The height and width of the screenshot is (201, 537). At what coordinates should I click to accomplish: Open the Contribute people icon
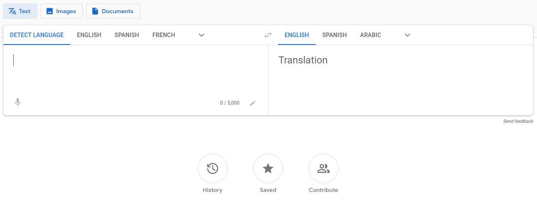coord(324,168)
